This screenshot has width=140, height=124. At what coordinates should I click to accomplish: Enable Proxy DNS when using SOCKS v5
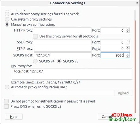[x=6, y=106]
